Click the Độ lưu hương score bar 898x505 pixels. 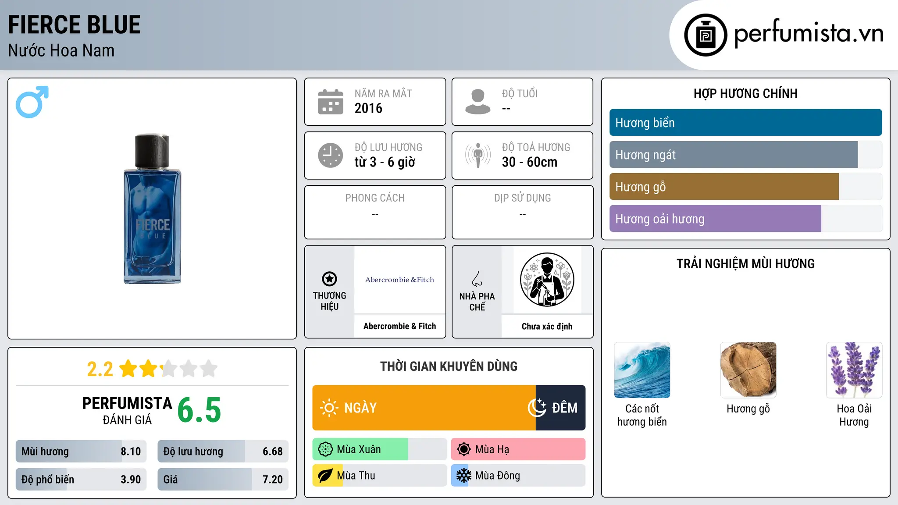coord(223,452)
